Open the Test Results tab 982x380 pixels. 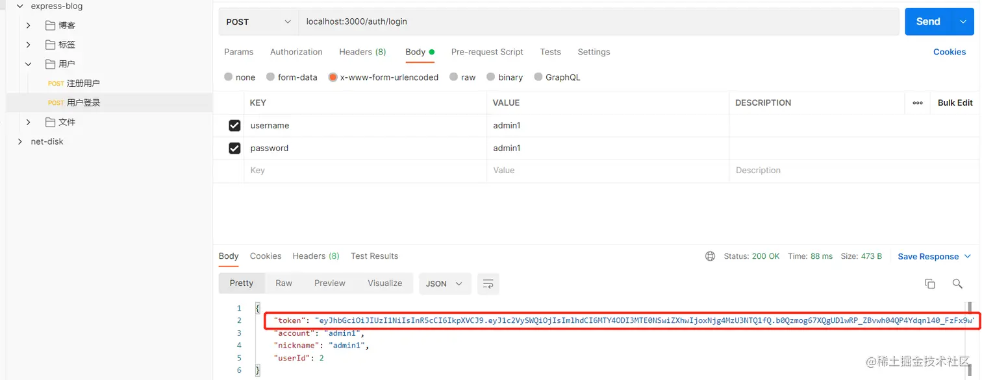coord(374,256)
